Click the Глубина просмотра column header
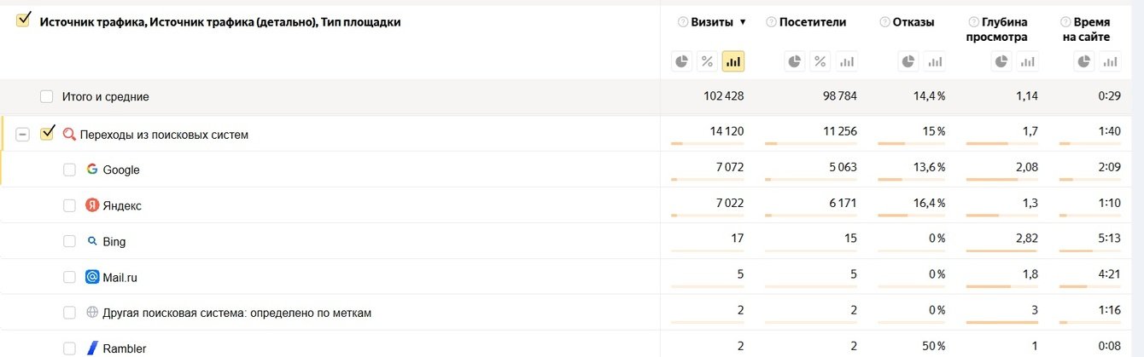 [1003, 29]
